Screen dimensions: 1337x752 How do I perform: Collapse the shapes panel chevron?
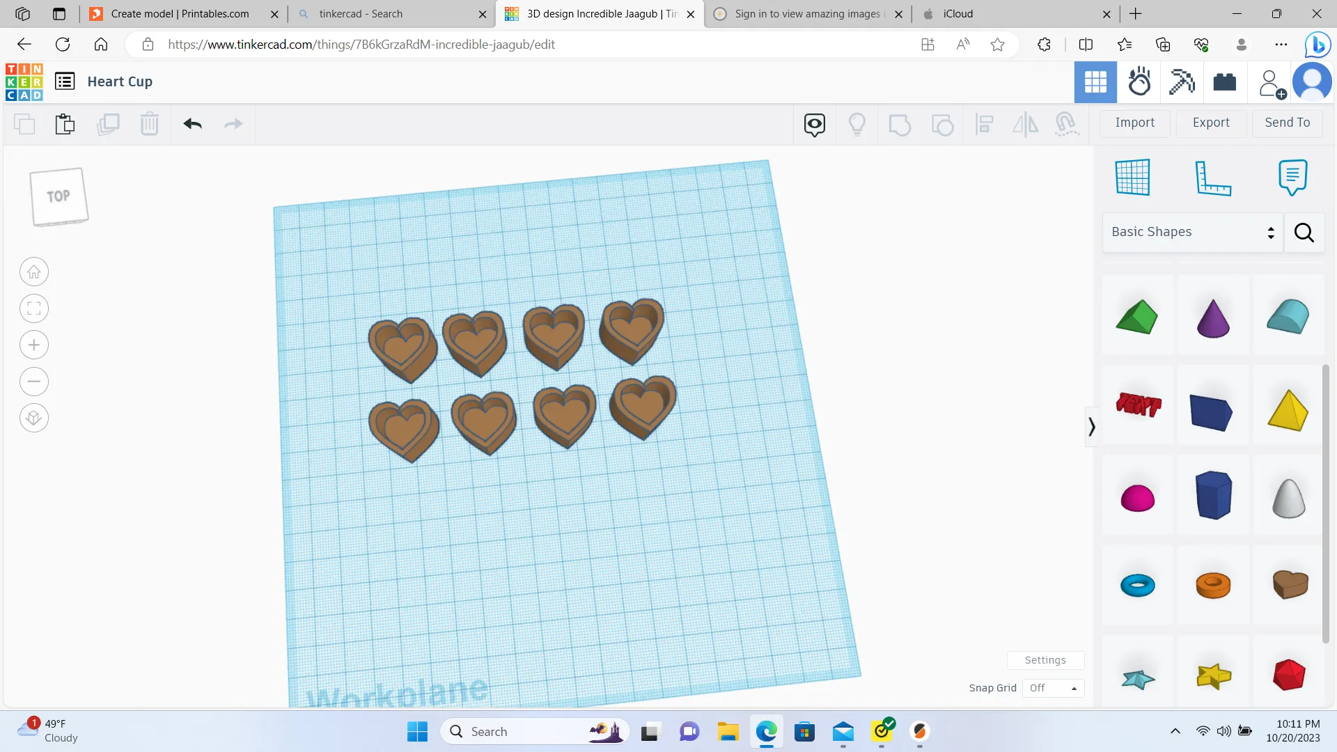pos(1091,427)
